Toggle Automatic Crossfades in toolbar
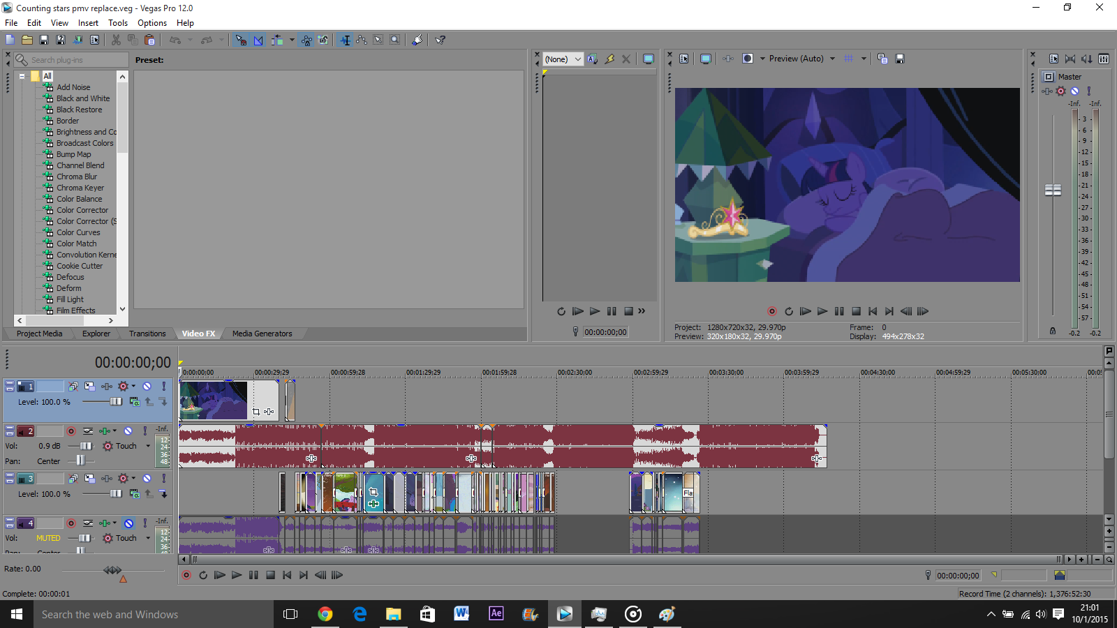 click(258, 40)
